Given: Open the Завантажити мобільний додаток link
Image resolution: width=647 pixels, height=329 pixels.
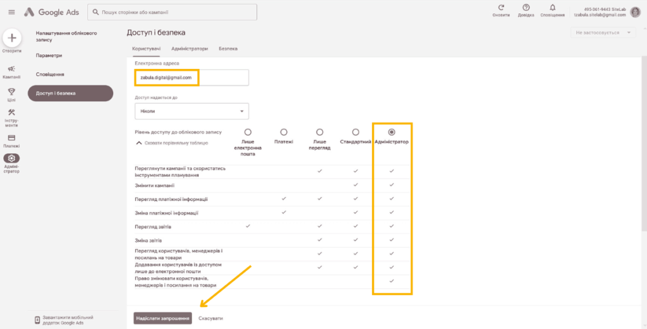Looking at the screenshot, I should pyautogui.click(x=68, y=320).
